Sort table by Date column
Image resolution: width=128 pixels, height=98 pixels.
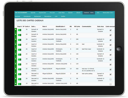(x=34, y=27)
